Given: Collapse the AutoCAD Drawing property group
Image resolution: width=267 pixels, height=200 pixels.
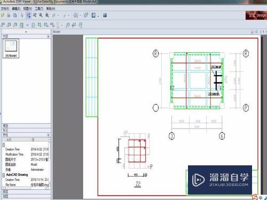Looking at the screenshot, I should click(4, 175).
